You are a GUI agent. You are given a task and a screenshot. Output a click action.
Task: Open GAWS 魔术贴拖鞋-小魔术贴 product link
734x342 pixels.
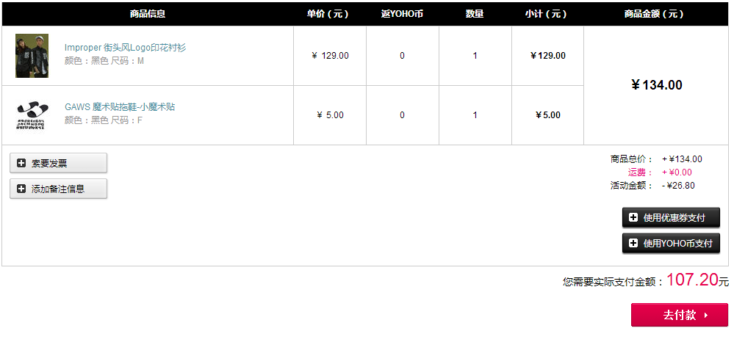(x=120, y=107)
